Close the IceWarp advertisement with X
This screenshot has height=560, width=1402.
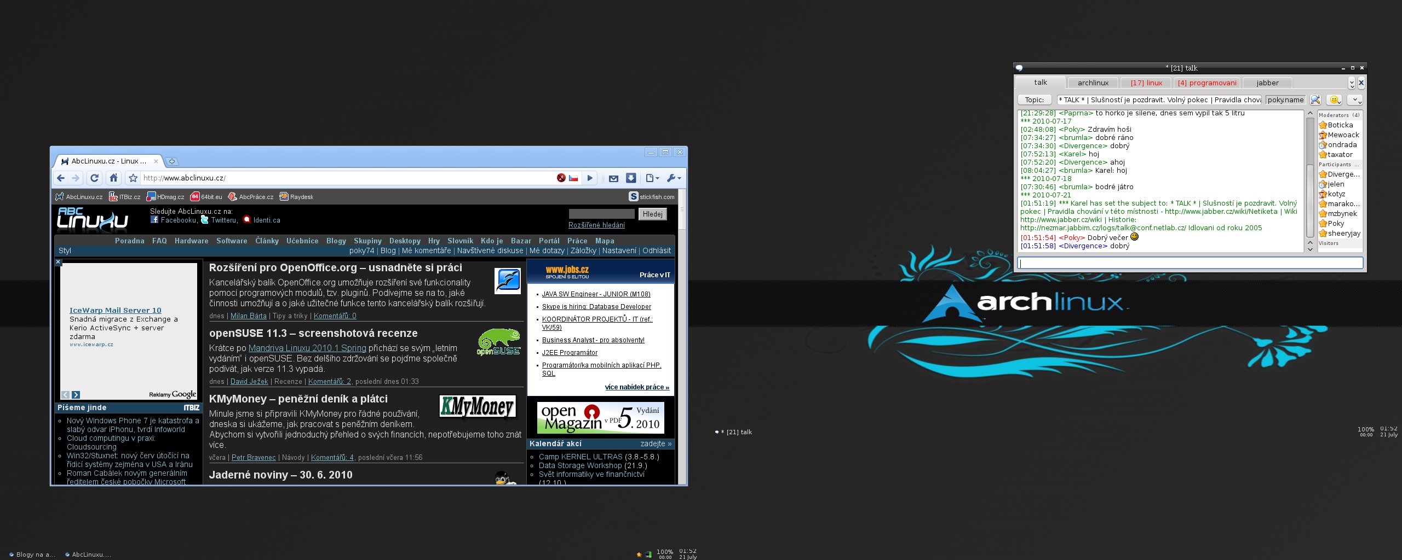[59, 262]
